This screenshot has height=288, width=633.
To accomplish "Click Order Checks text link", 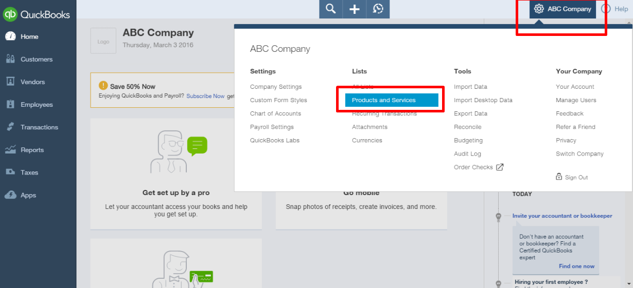I will [x=473, y=167].
